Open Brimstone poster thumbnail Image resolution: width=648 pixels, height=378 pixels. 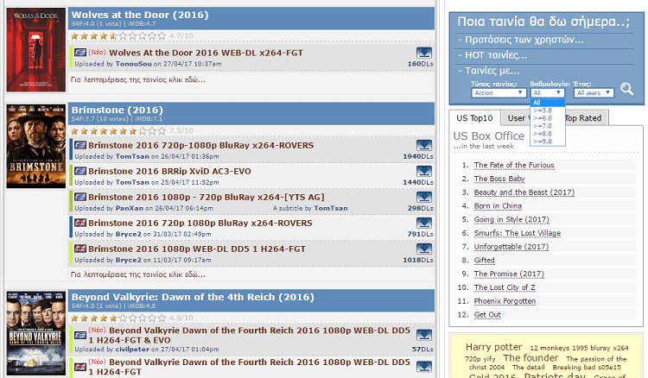[x=36, y=146]
